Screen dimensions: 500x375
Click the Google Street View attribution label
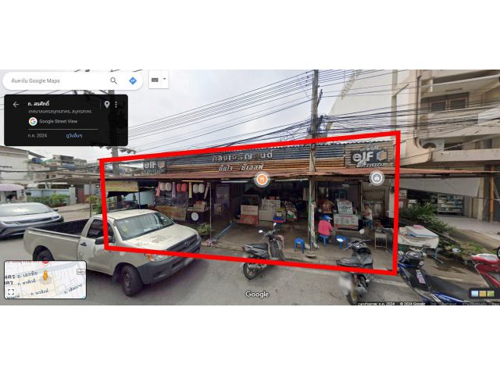(x=59, y=121)
